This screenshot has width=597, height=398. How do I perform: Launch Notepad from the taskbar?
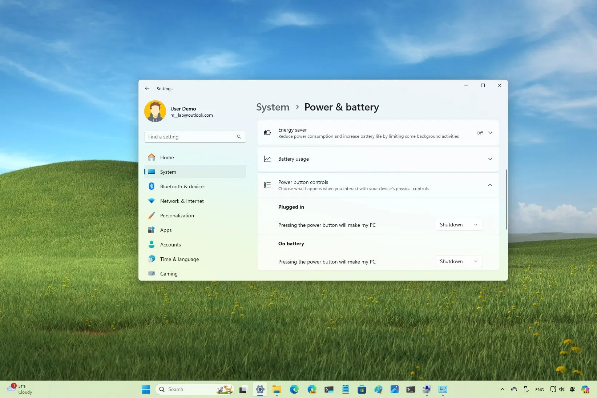(345, 389)
